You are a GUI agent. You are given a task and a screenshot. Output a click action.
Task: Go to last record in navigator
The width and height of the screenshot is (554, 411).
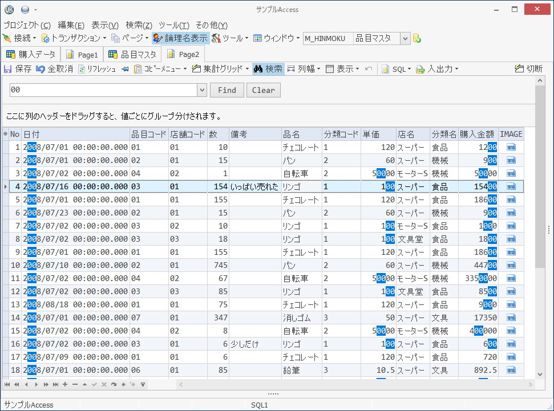(55, 385)
